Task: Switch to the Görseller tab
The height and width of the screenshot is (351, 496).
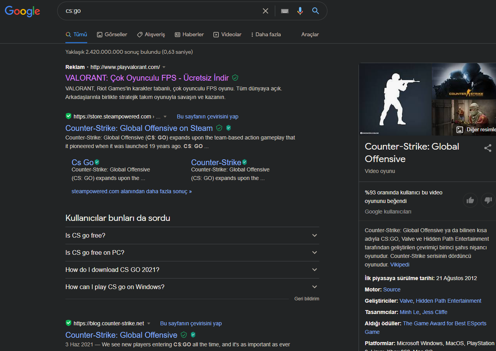Action: coord(112,34)
